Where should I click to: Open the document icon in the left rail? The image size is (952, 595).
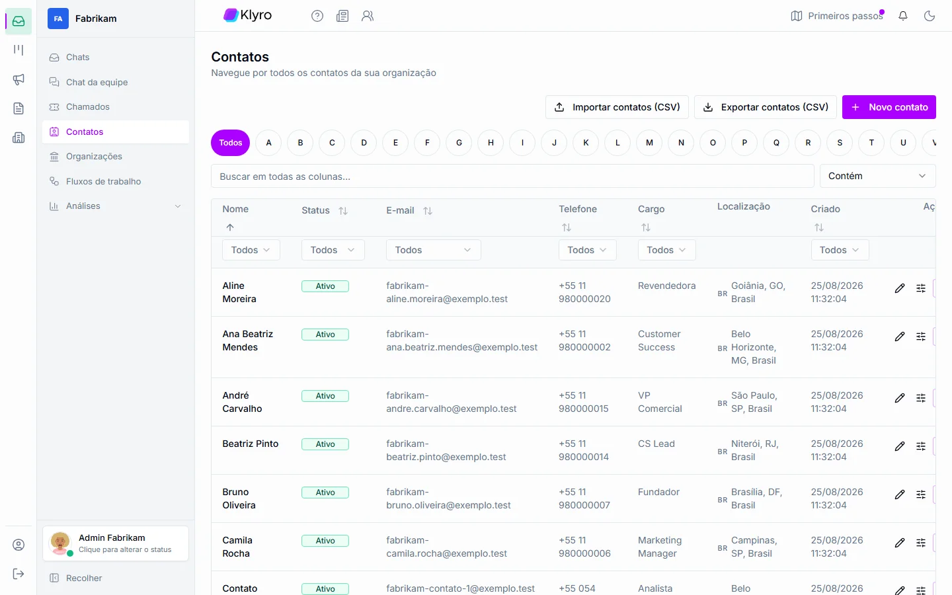point(19,108)
